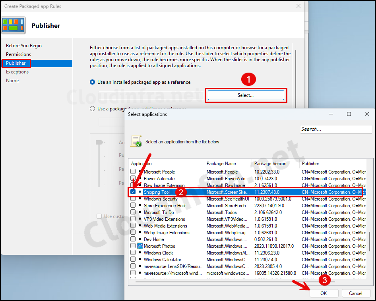
Task: Click the Store Experience Host bullet icon
Action: tap(140, 205)
